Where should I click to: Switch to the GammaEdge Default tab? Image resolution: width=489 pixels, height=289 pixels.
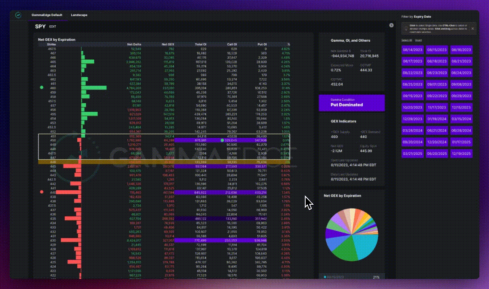pos(47,15)
